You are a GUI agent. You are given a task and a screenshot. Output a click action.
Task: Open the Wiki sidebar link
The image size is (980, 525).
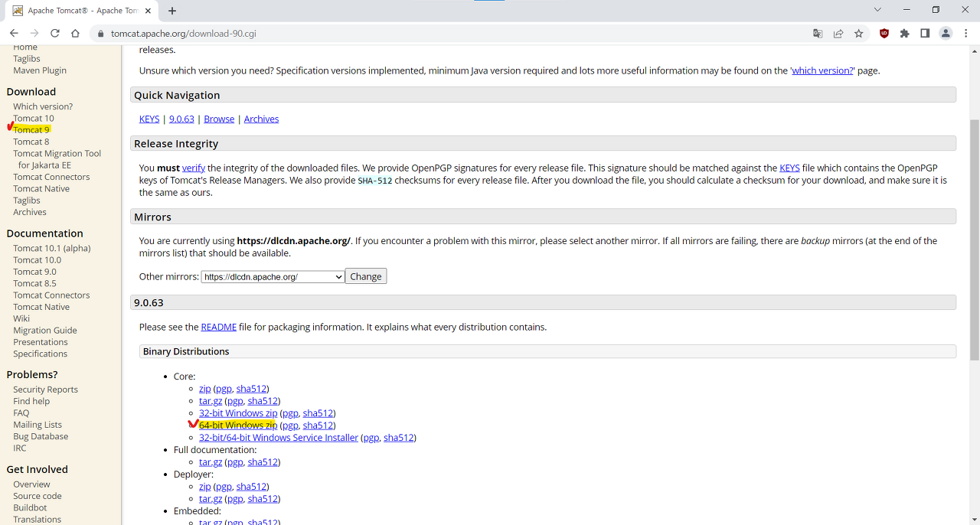21,318
